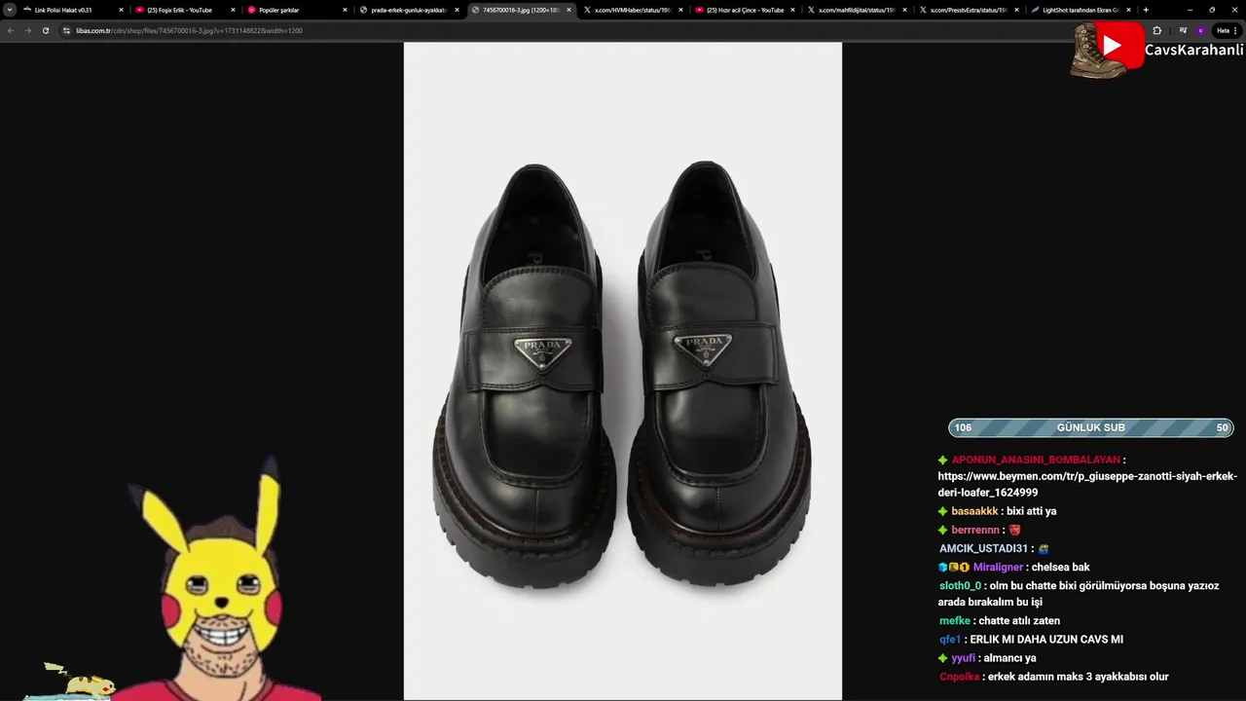Click username Miraligner in chat
This screenshot has width=1246, height=701.
click(998, 567)
